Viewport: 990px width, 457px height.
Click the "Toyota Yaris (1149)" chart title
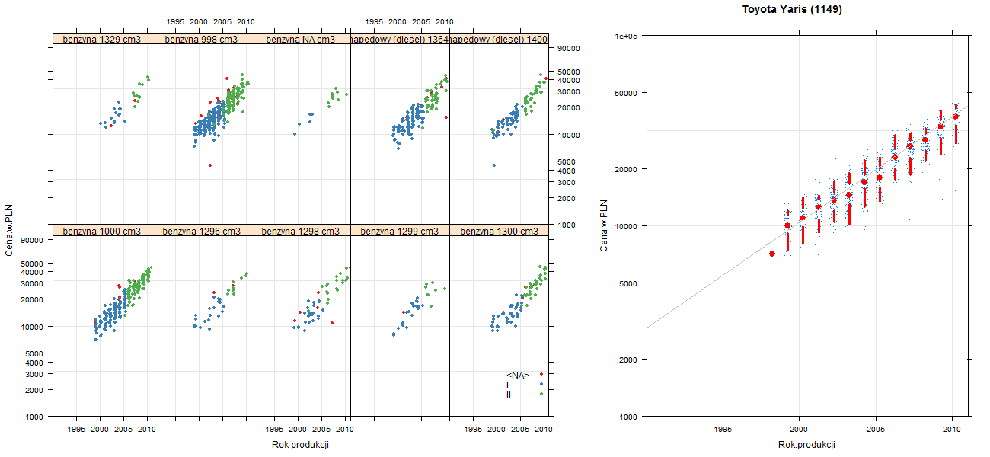[x=793, y=10]
